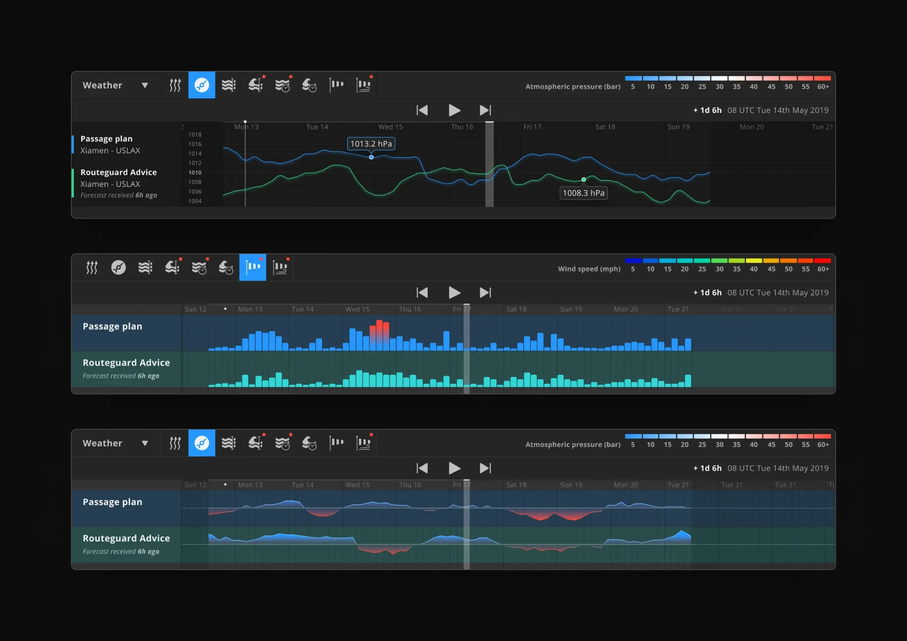907x641 pixels.
Task: Select the pressure gauge icon in the wind speed panel
Action: click(119, 268)
